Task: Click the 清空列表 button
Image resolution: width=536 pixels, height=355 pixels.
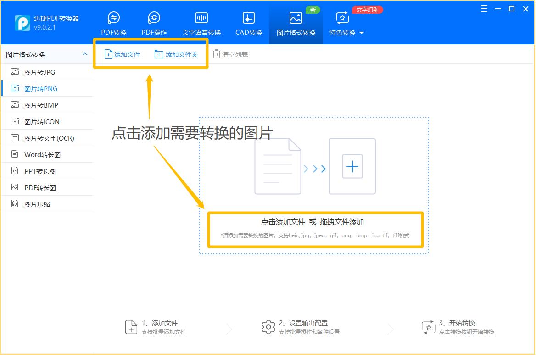Action: pyautogui.click(x=230, y=54)
